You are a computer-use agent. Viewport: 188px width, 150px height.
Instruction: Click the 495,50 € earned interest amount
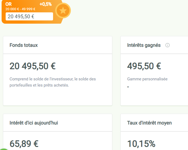click(x=144, y=66)
